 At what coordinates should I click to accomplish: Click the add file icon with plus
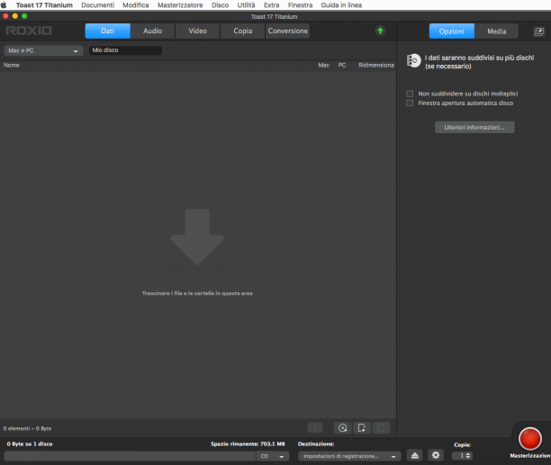coord(362,428)
